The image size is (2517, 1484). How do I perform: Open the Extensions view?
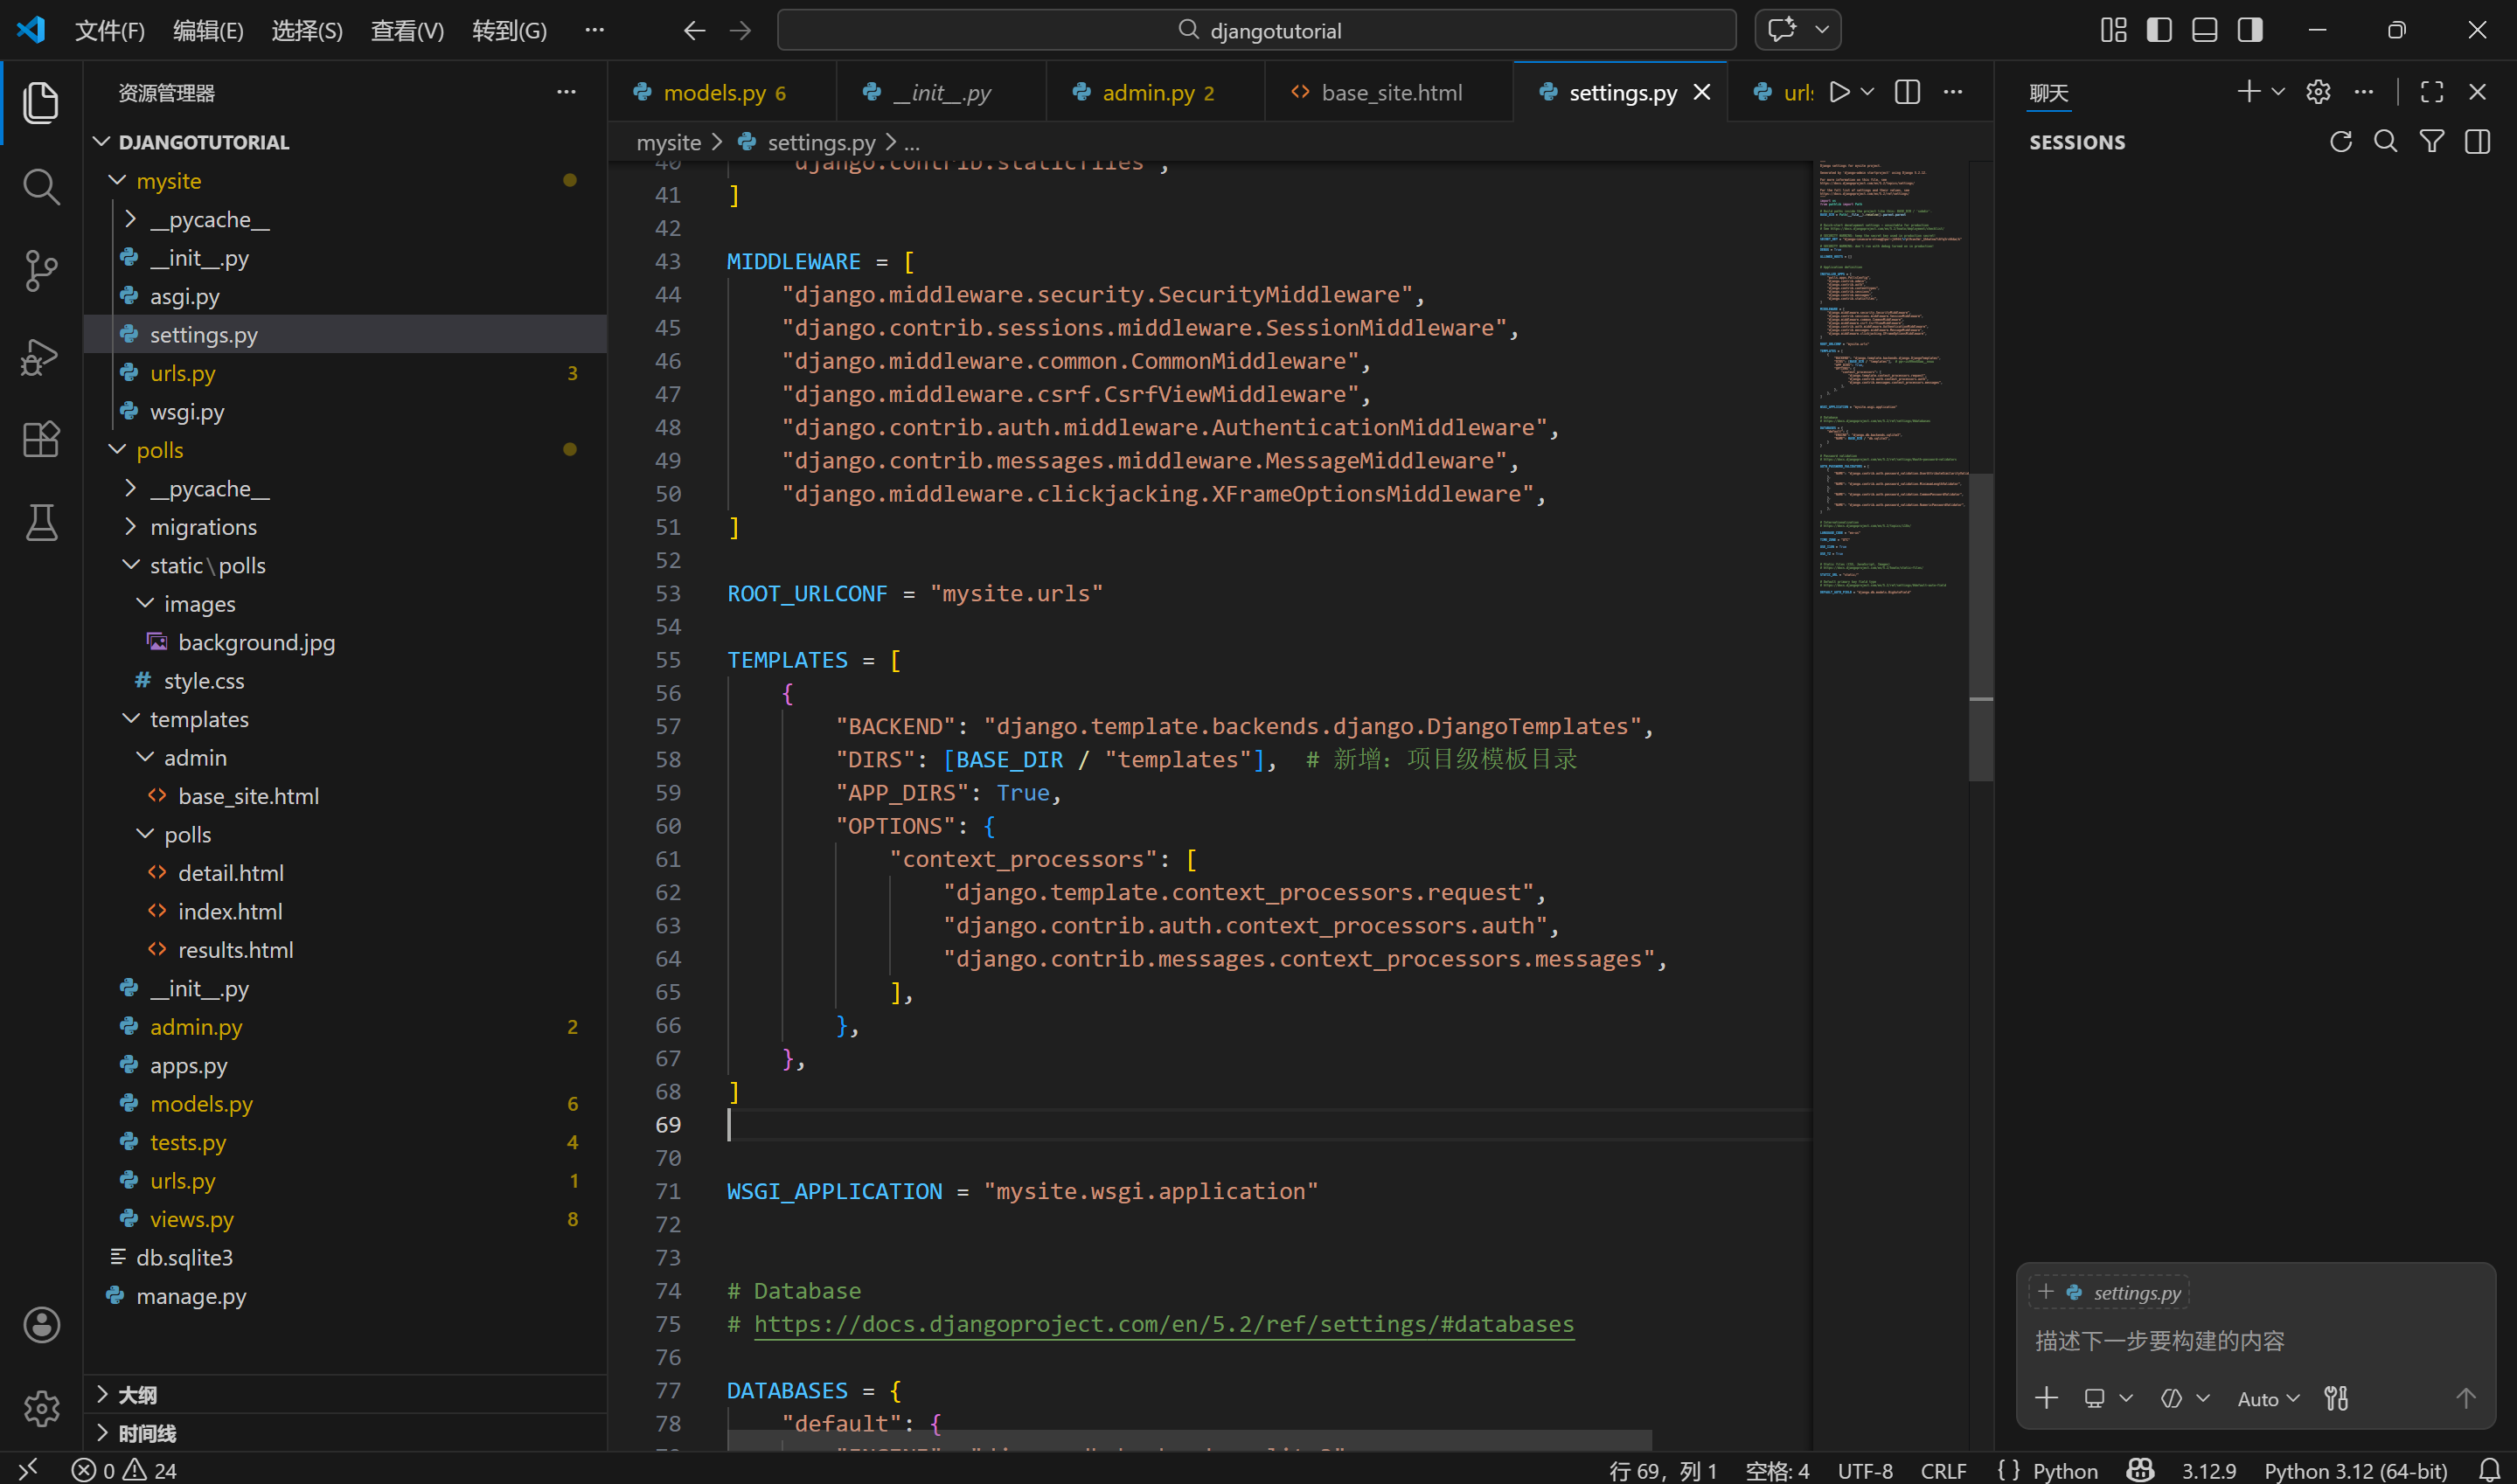[x=40, y=439]
